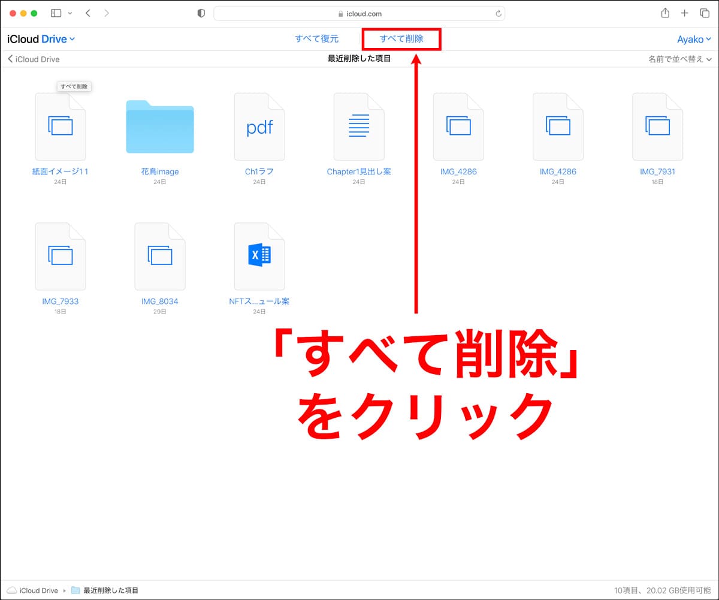This screenshot has height=600, width=719.
Task: Go forward with the Safari forward arrow
Action: [107, 13]
